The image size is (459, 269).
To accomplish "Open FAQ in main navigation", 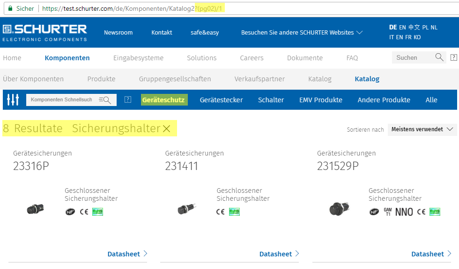I will [352, 58].
